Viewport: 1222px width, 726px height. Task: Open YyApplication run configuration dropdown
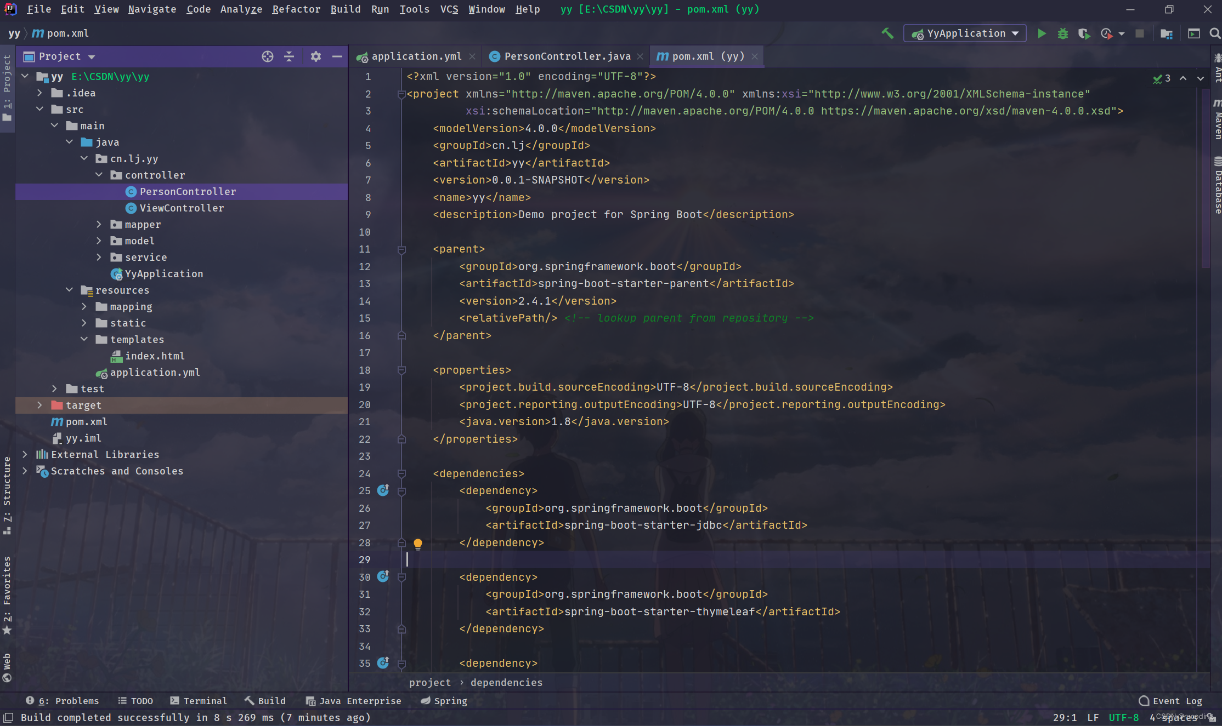(965, 33)
